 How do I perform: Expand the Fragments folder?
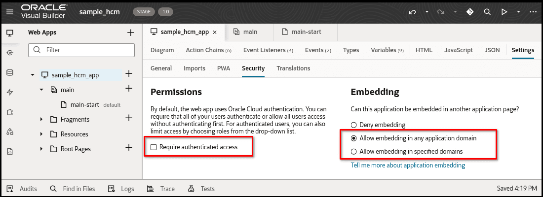(41, 119)
